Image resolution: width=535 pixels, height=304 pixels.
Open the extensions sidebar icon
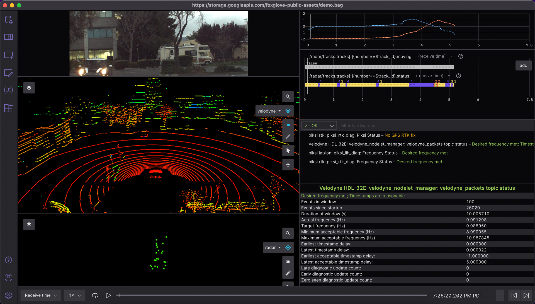coord(9,108)
